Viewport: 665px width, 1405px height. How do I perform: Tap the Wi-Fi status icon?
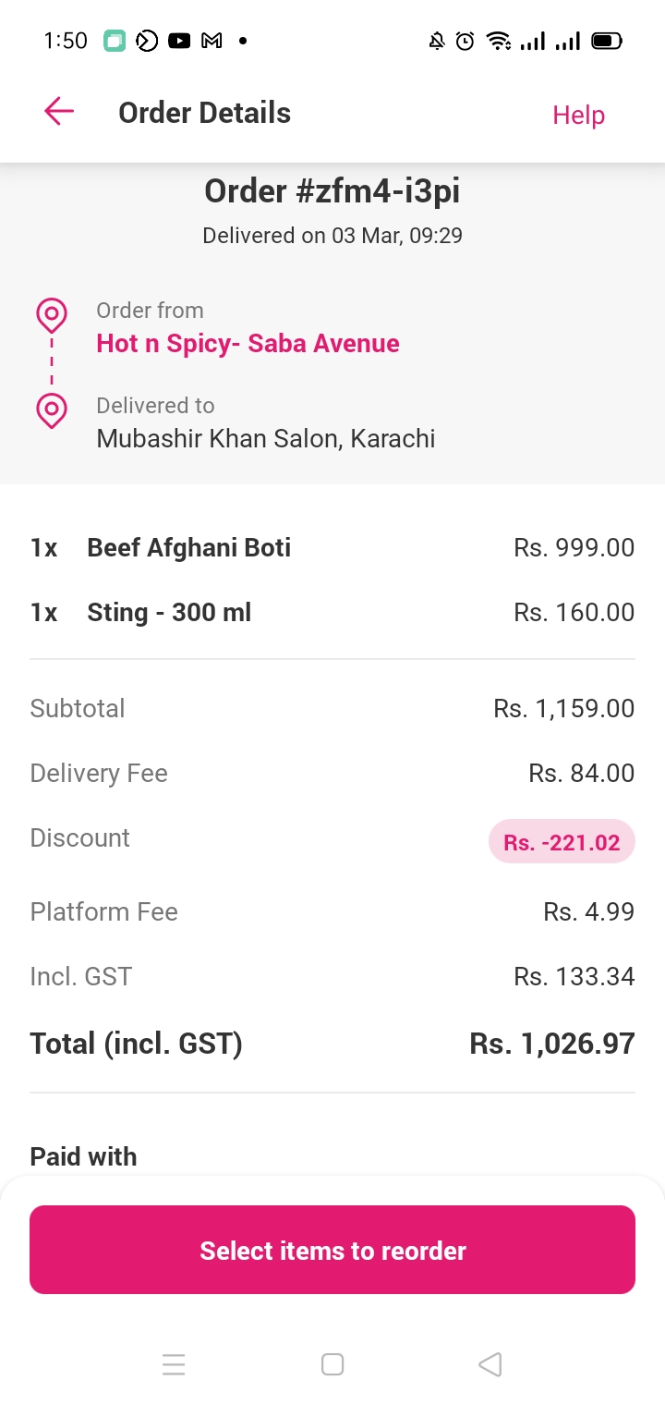pos(499,41)
